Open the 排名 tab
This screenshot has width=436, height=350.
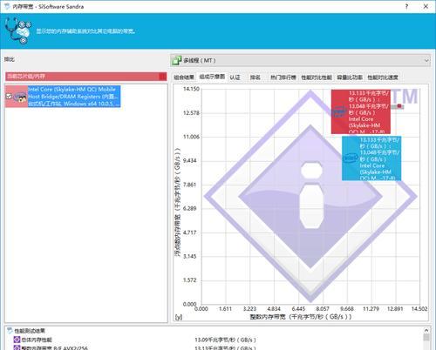255,77
